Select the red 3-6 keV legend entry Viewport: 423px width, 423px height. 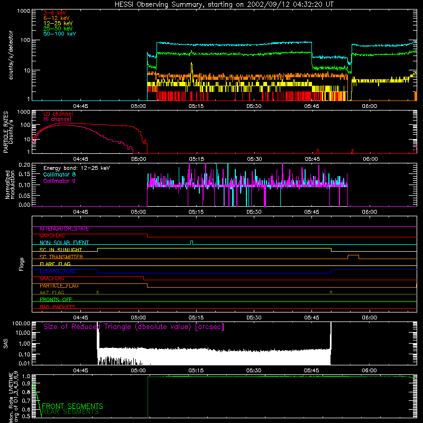click(55, 13)
